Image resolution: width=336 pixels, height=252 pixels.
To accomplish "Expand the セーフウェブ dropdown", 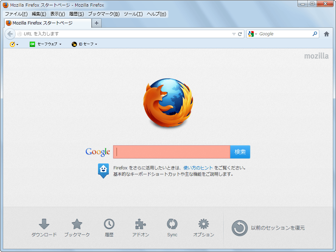I will (x=60, y=44).
